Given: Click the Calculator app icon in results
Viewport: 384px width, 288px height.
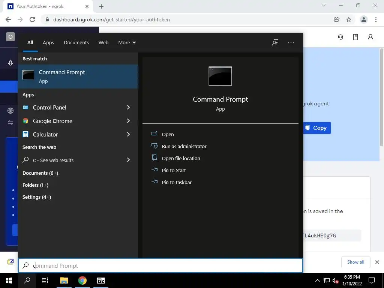Looking at the screenshot, I should (x=25, y=134).
